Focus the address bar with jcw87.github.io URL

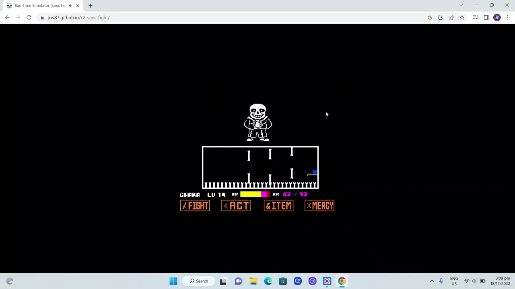(x=78, y=18)
